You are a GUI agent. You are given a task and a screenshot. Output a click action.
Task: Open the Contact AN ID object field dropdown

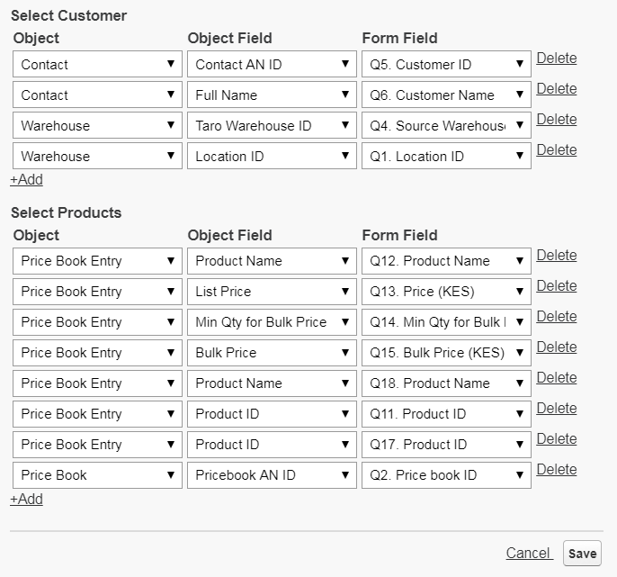[x=272, y=65]
